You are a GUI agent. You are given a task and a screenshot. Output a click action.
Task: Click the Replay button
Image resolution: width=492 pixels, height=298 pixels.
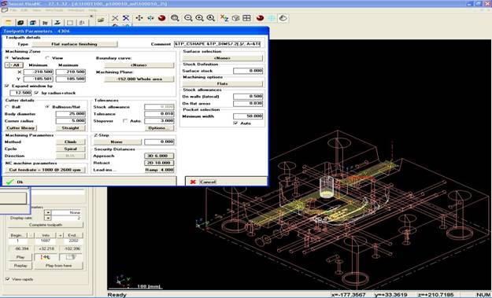coord(20,266)
